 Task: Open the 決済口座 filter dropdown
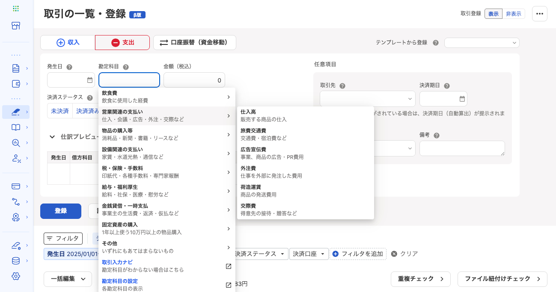[x=309, y=254]
